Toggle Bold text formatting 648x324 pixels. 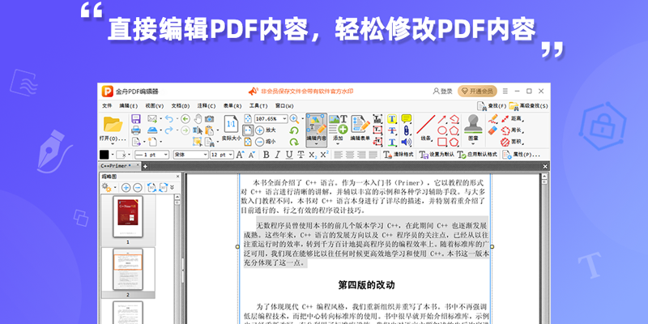pyautogui.click(x=266, y=155)
